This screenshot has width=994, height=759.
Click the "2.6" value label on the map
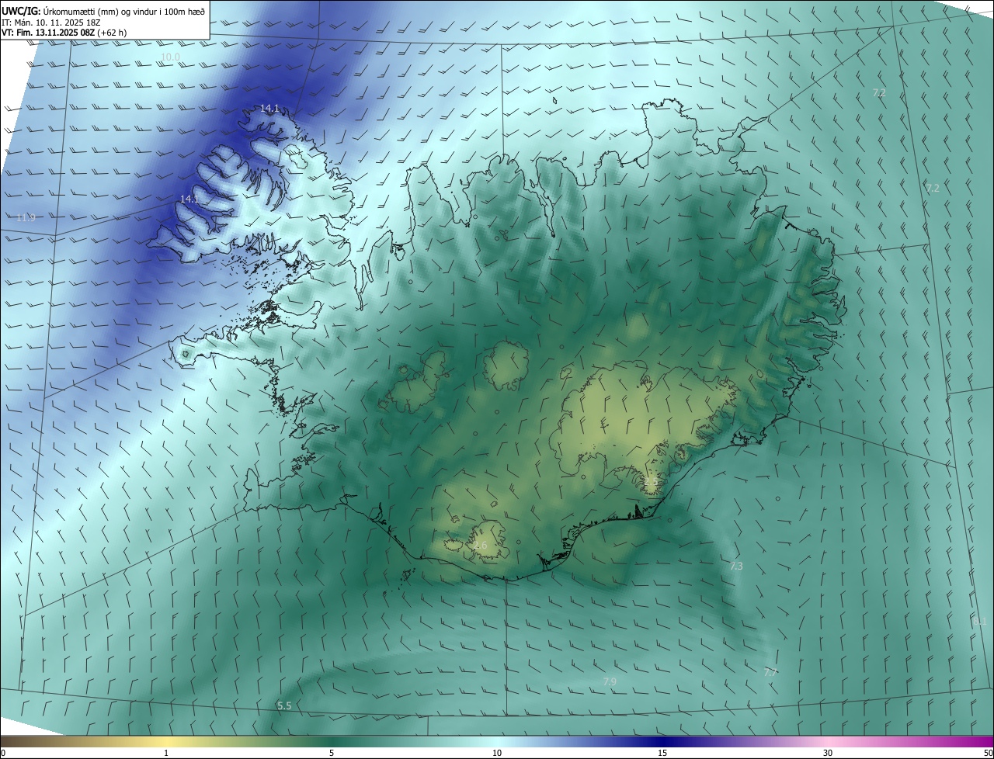point(480,546)
